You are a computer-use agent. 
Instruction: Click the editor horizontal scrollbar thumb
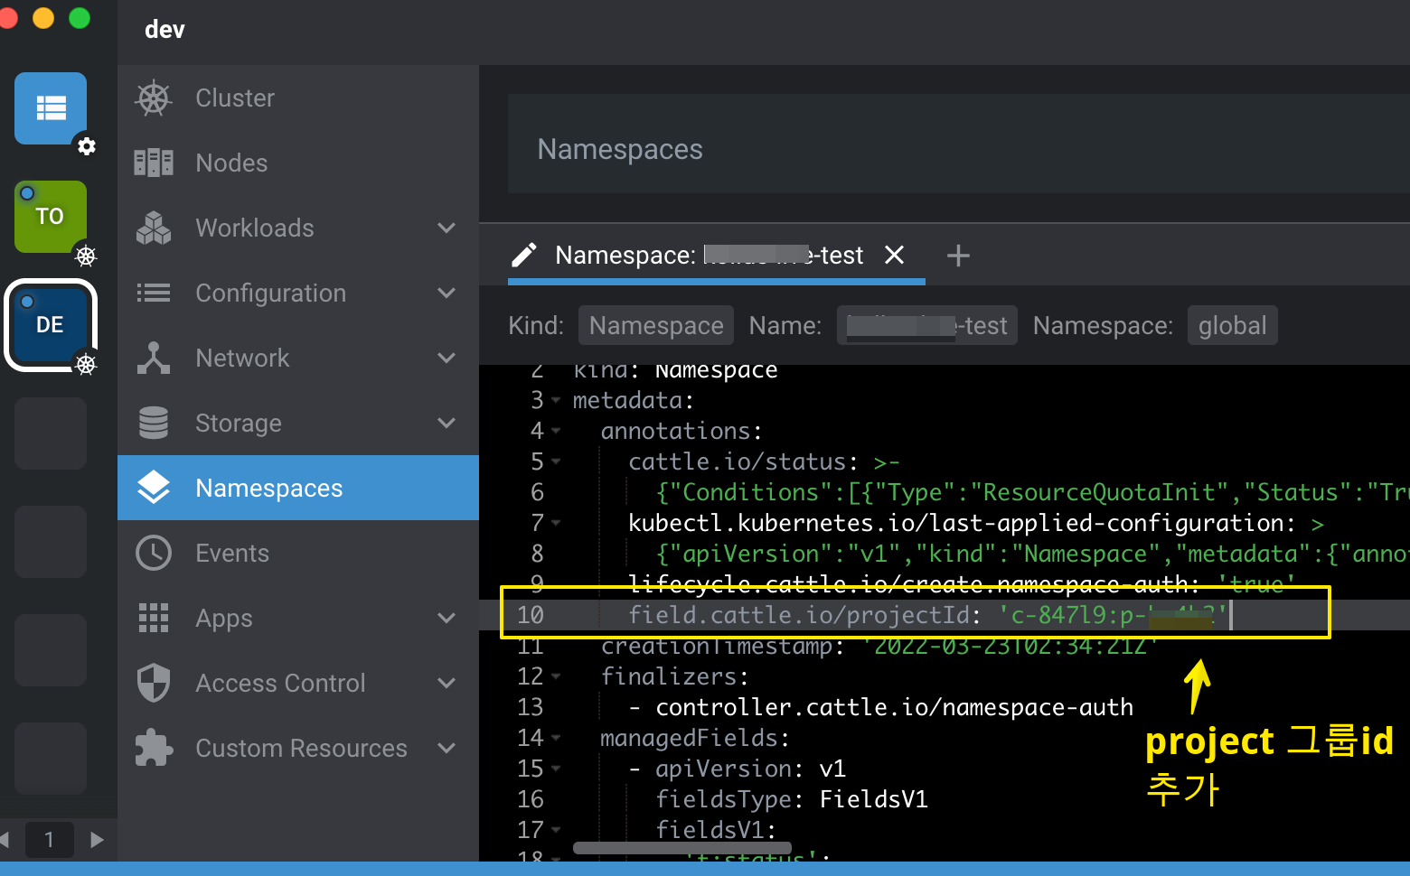coord(682,848)
